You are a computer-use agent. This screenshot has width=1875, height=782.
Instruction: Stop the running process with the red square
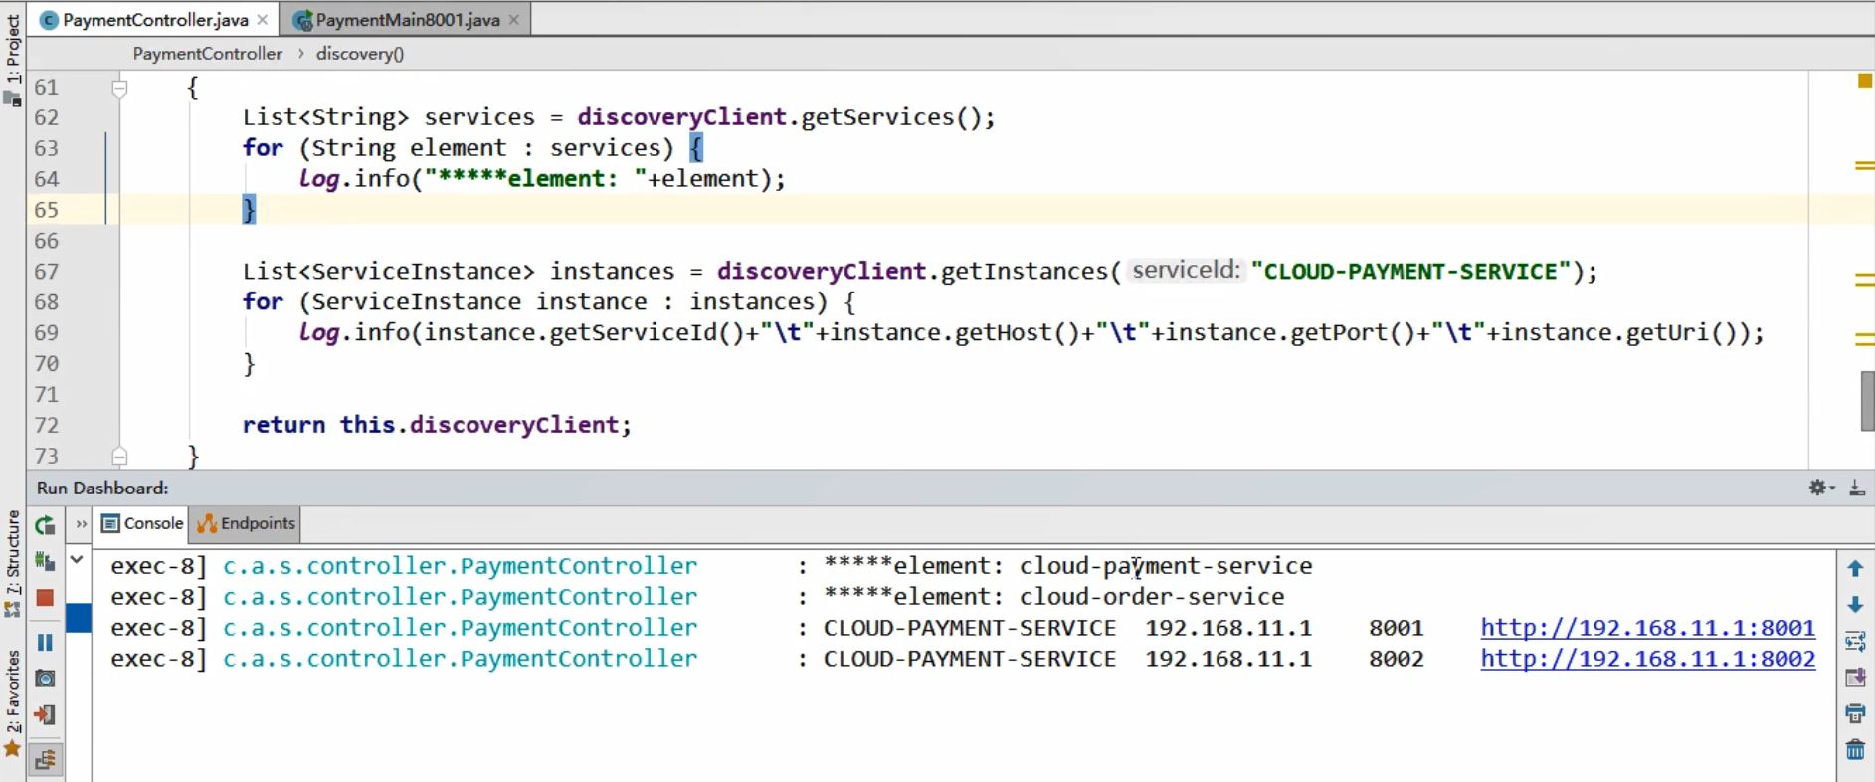(x=45, y=598)
